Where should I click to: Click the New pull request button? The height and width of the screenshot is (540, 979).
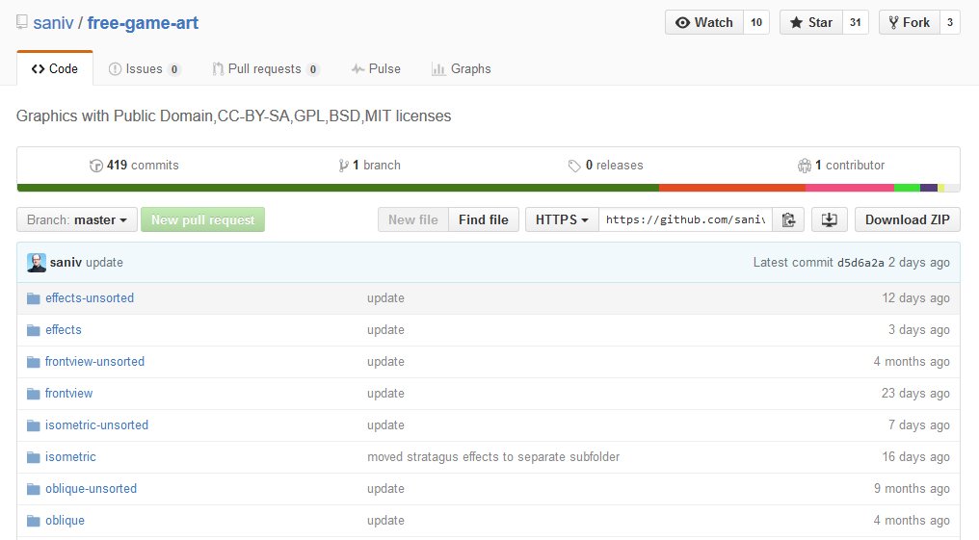click(203, 219)
